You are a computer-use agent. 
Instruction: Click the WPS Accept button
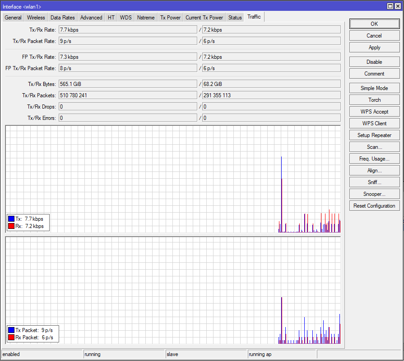[374, 112]
